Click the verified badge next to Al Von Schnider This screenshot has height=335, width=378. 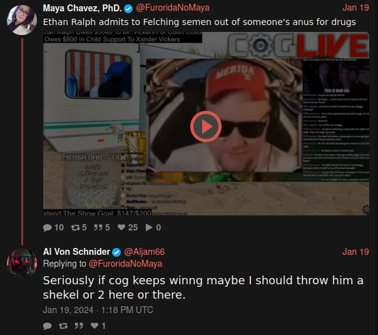point(116,252)
